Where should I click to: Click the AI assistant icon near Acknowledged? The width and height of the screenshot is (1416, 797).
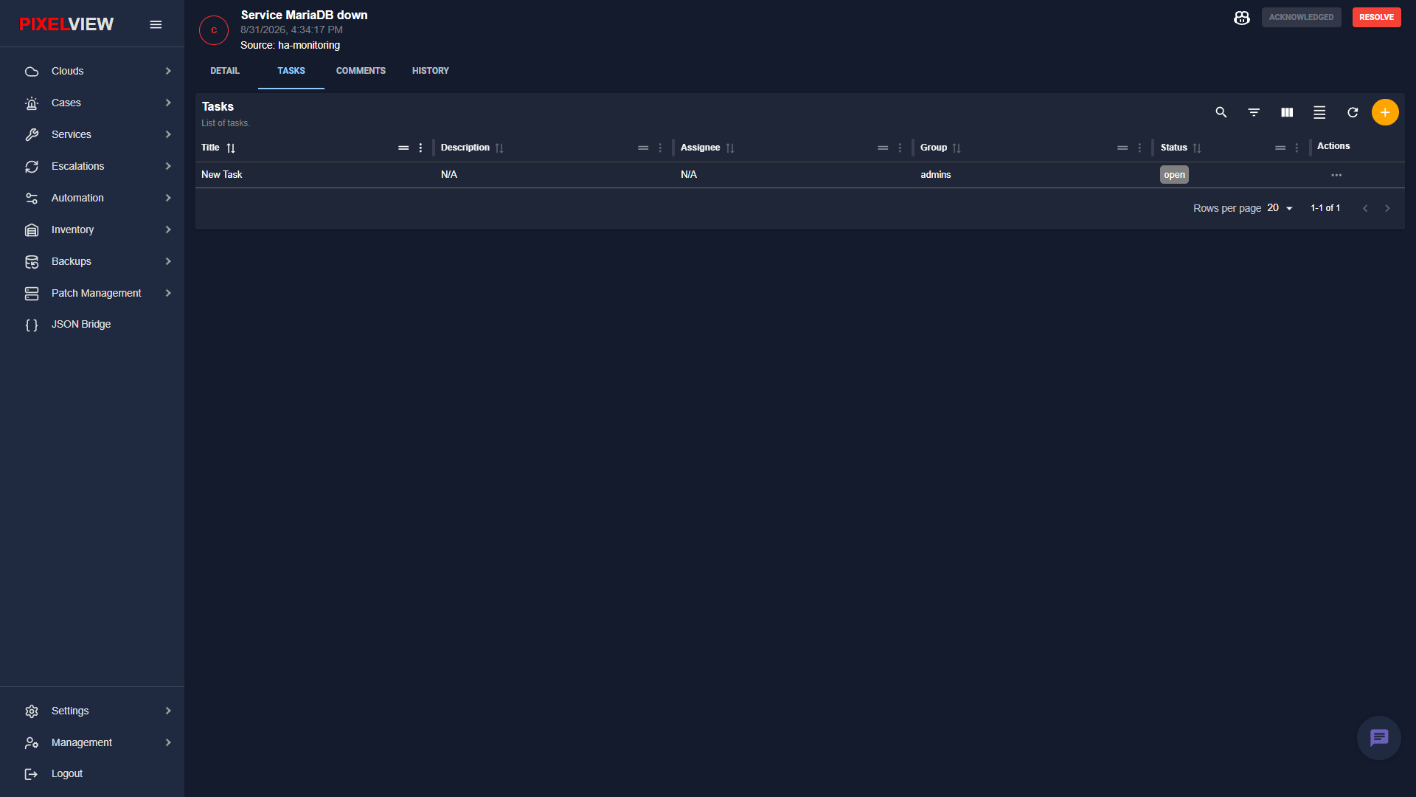pos(1242,17)
